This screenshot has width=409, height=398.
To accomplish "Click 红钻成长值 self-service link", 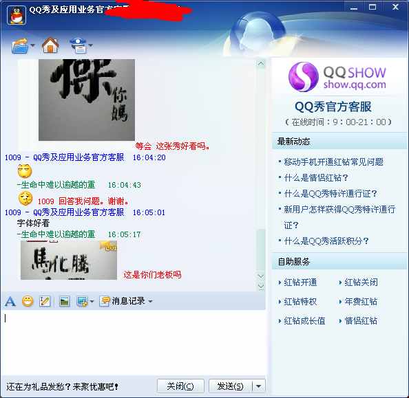I will [304, 321].
